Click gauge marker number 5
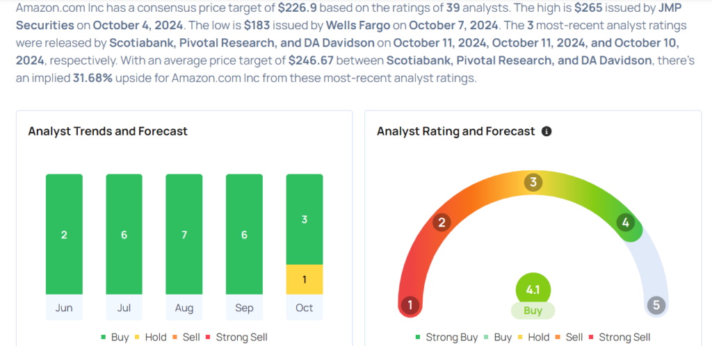This screenshot has height=346, width=712. (656, 304)
